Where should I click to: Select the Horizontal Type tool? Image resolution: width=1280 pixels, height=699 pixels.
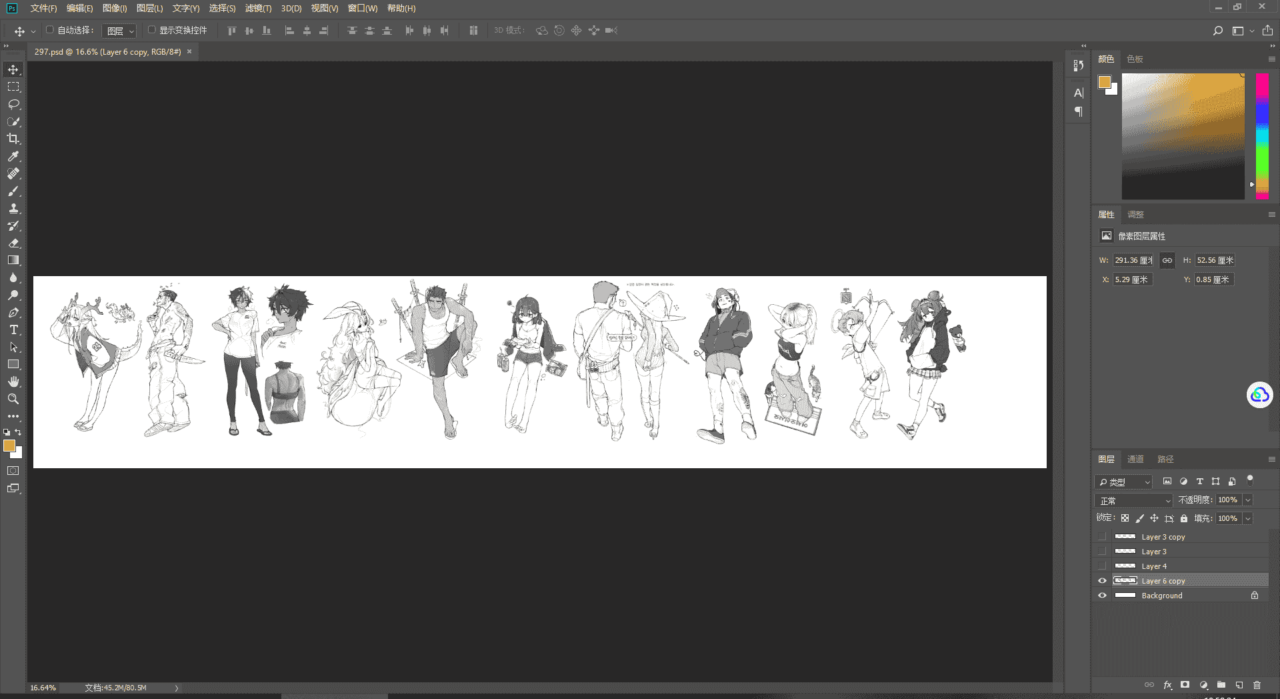[13, 329]
